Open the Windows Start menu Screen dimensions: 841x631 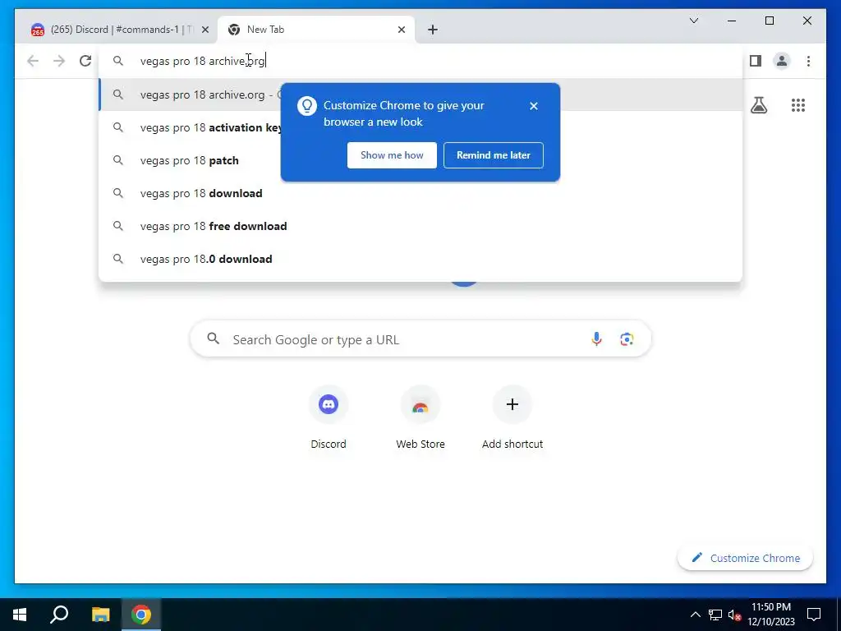20,615
